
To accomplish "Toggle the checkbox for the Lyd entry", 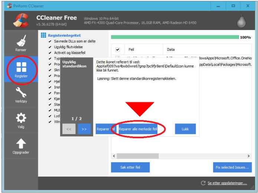I will click(x=50, y=116).
